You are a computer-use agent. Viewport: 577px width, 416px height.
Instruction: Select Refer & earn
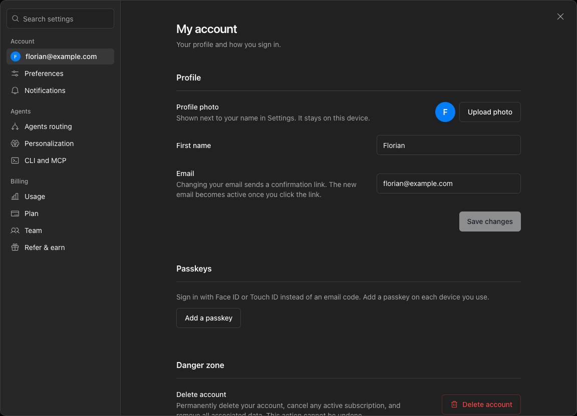60,247
